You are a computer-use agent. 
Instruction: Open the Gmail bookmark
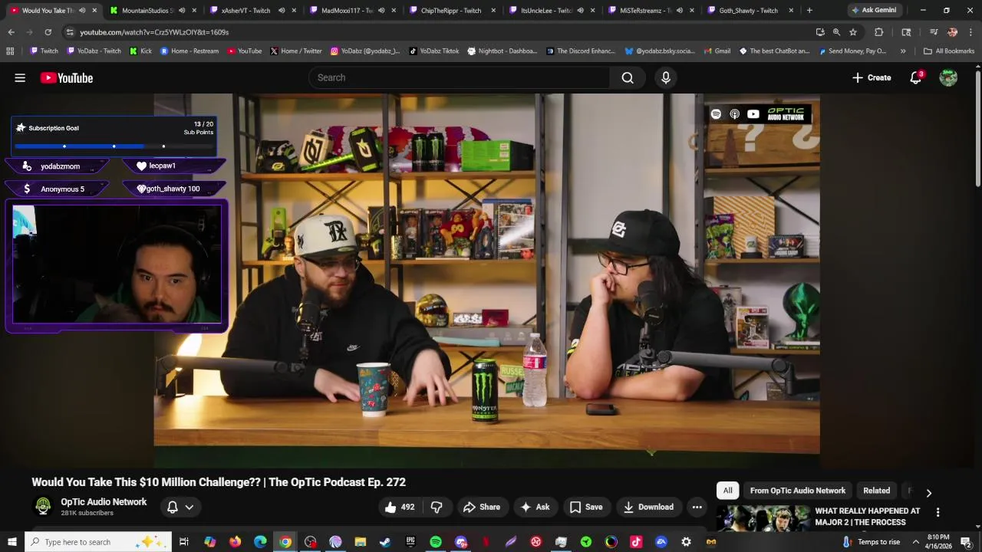[716, 51]
